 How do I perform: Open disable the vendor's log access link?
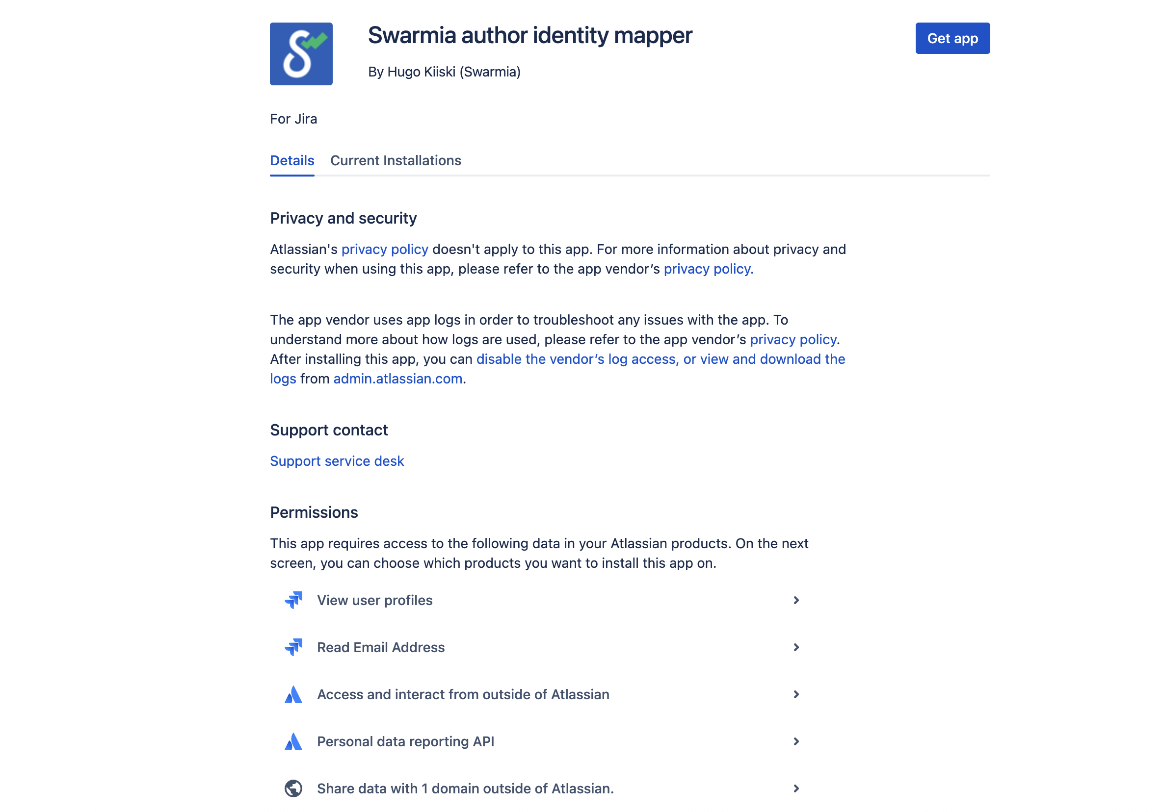(661, 359)
